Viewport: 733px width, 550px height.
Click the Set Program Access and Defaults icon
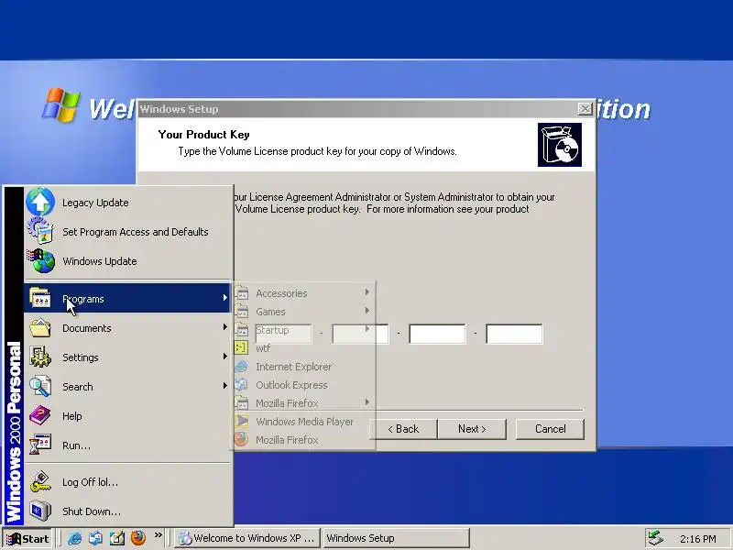[x=40, y=231]
